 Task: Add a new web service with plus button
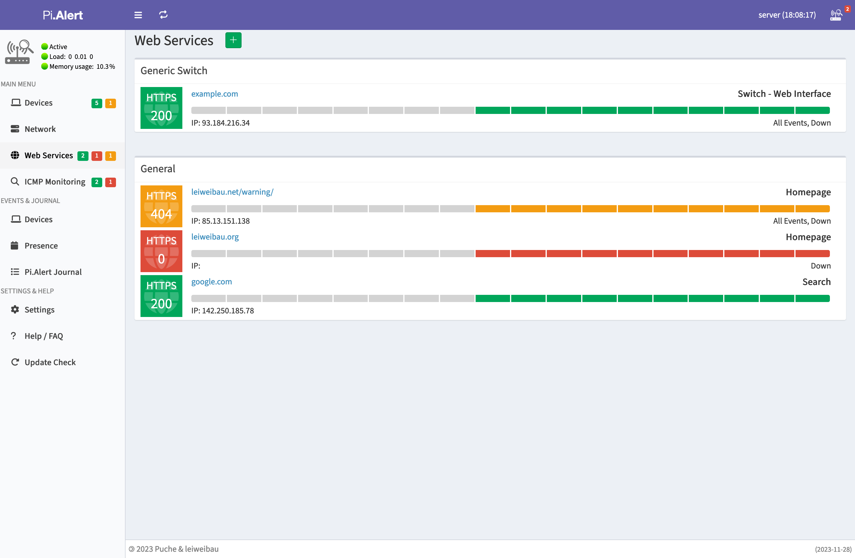pyautogui.click(x=233, y=40)
